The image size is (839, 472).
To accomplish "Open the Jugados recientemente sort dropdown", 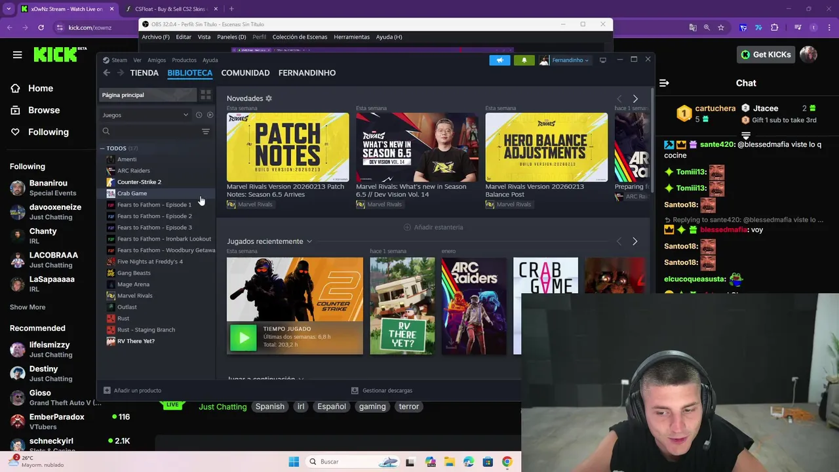I will pyautogui.click(x=309, y=241).
